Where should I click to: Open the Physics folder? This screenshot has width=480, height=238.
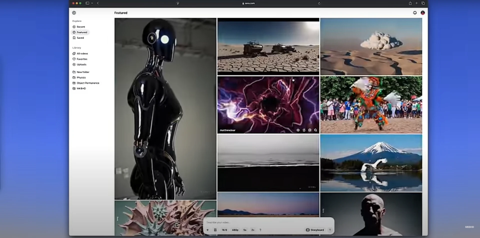(x=81, y=77)
